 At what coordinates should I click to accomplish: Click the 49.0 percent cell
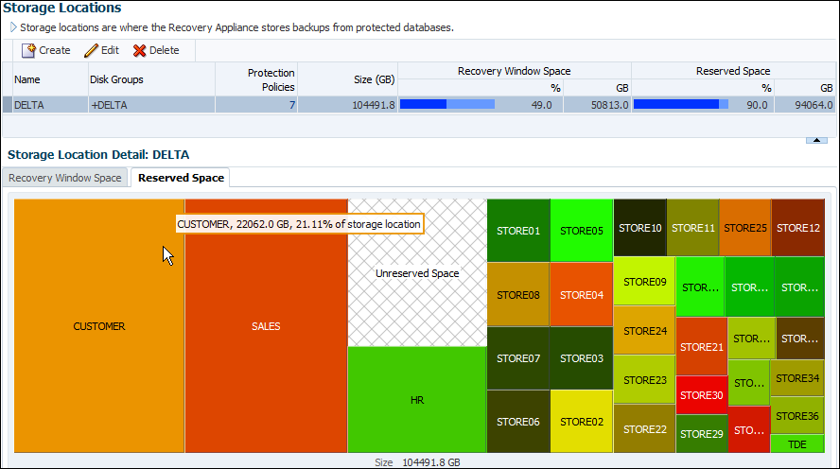pos(541,105)
